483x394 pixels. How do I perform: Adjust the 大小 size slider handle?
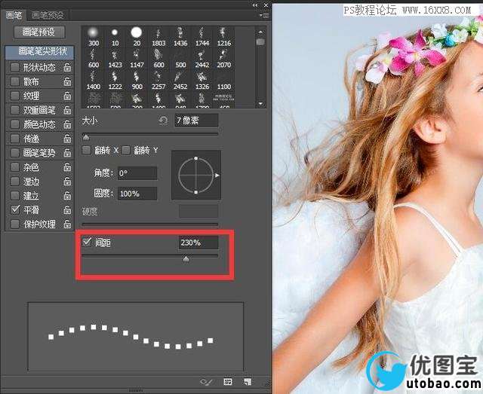pyautogui.click(x=86, y=137)
